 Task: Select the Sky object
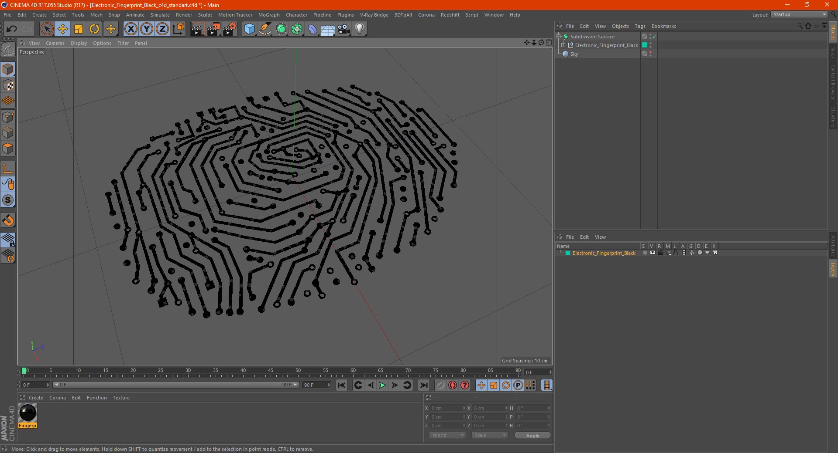pos(574,54)
